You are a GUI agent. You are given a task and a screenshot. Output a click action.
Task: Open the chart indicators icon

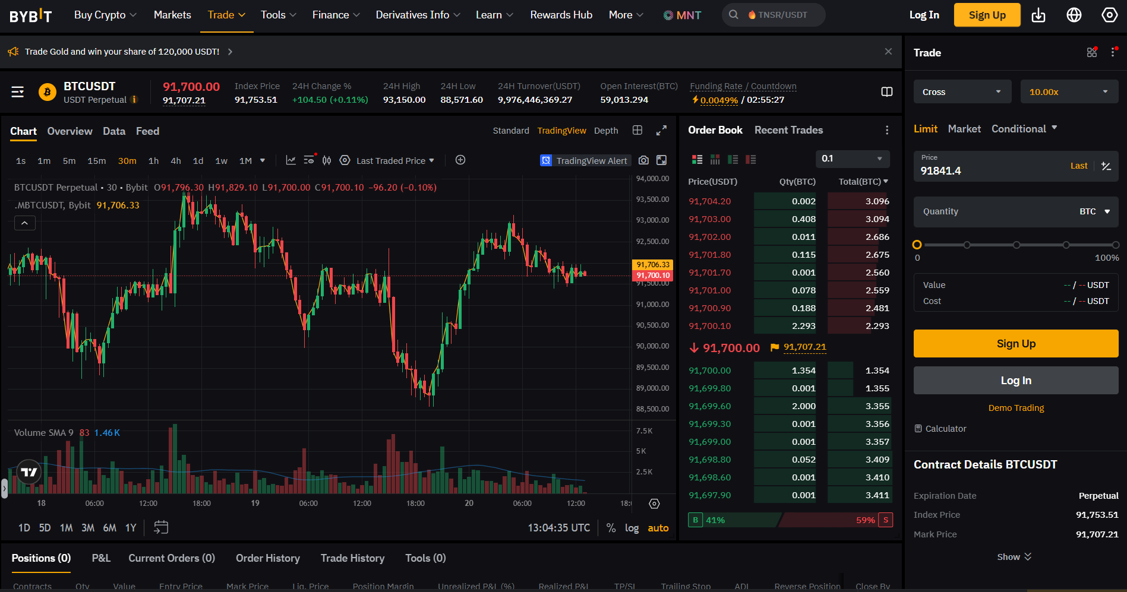click(x=291, y=160)
